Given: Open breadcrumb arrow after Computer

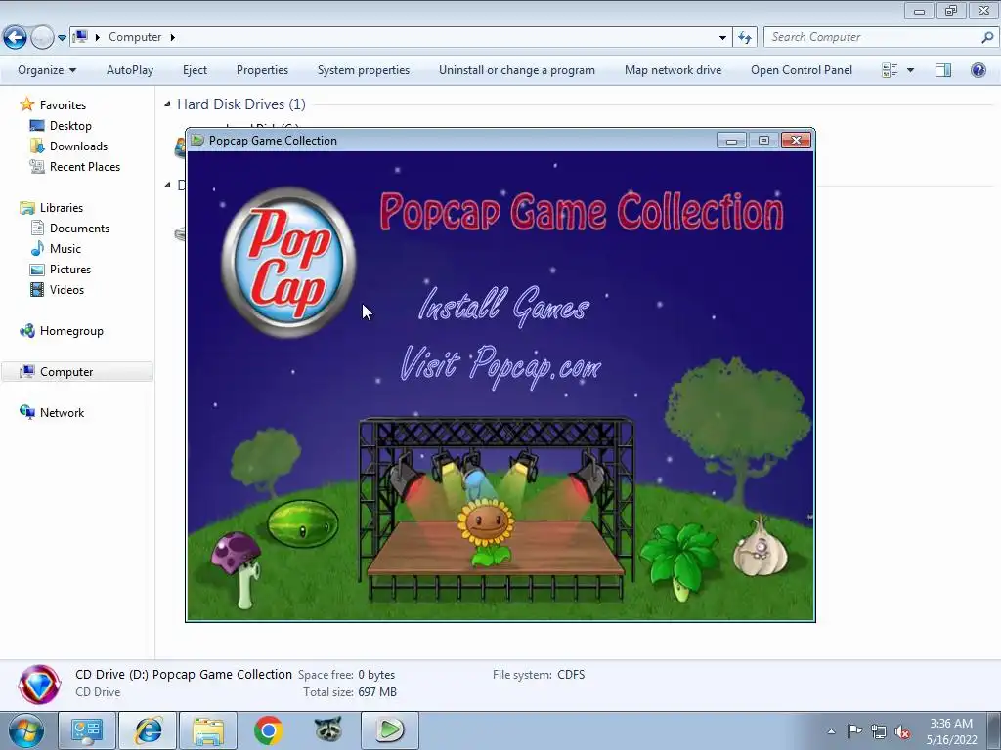Looking at the screenshot, I should (172, 38).
